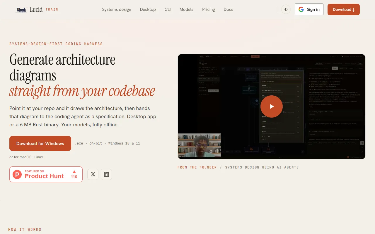Toggle the dark/light theme button
The width and height of the screenshot is (375, 234).
coord(286,9)
